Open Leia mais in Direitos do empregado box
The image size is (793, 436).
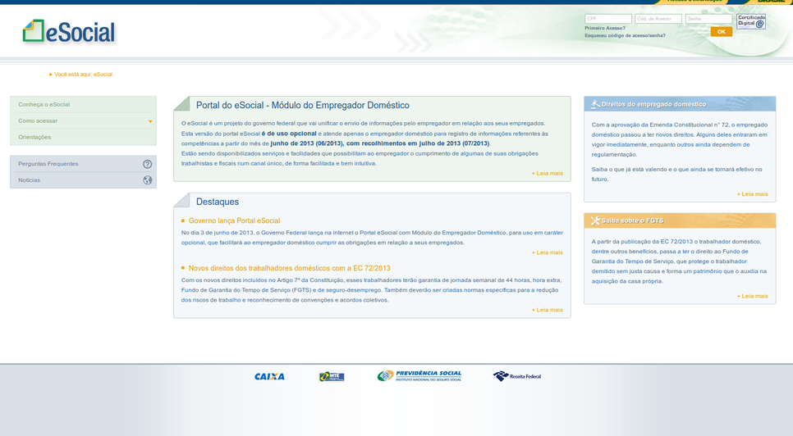click(752, 193)
